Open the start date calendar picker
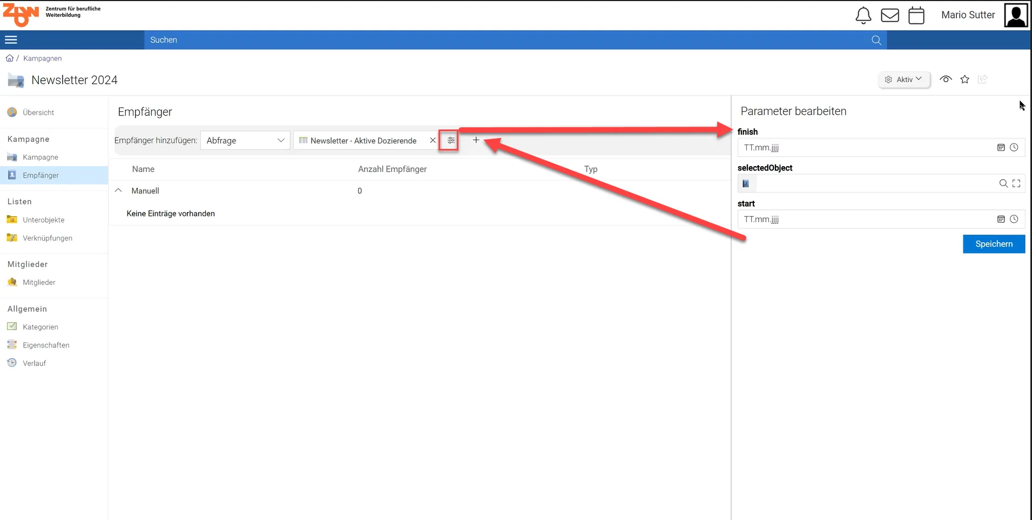 tap(1001, 219)
